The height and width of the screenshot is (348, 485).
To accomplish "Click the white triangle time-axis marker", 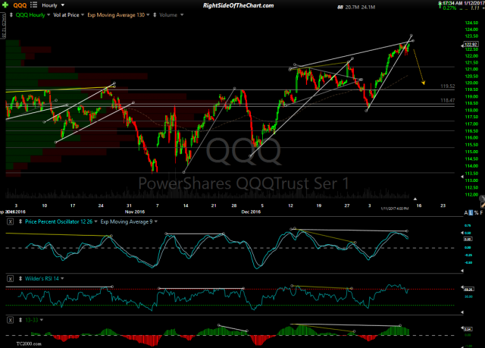I will pyautogui.click(x=415, y=199).
